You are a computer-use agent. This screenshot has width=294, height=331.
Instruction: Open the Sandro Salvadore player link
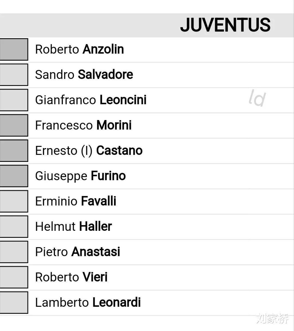click(84, 75)
